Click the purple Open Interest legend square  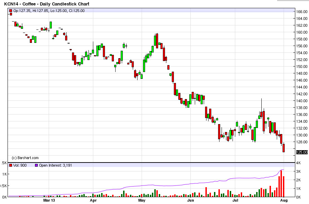pyautogui.click(x=36, y=165)
